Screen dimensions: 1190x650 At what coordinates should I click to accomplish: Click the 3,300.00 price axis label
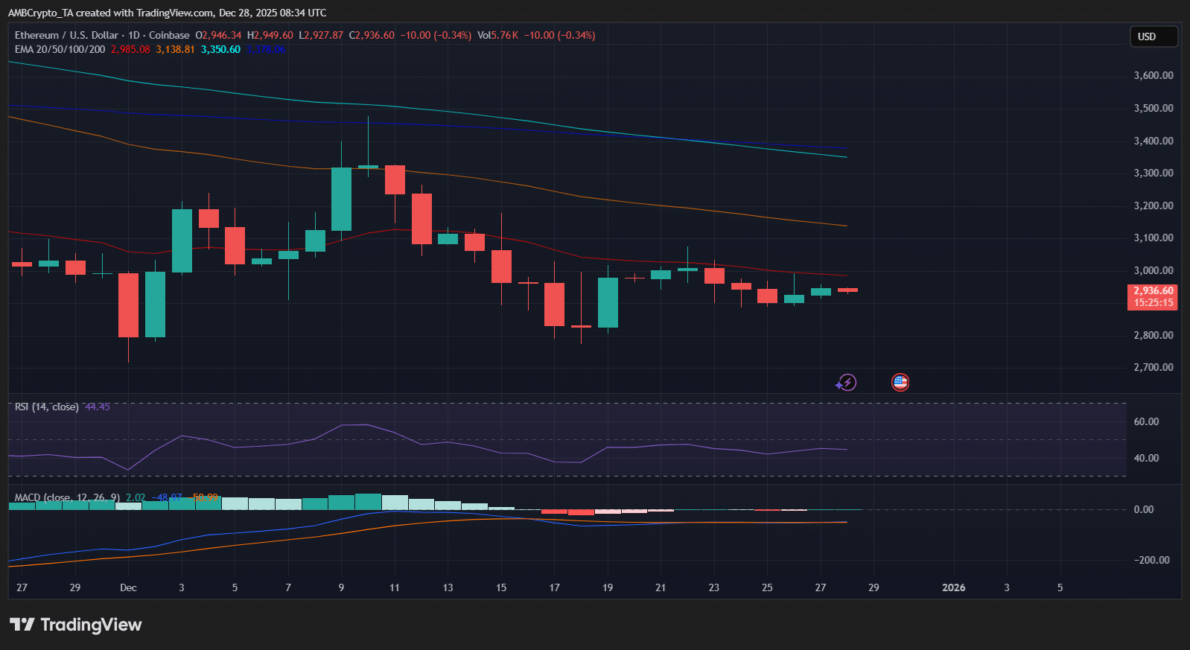pos(1154,173)
